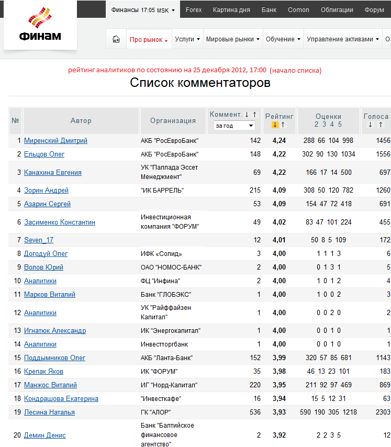Click the Рейтинг column header label
Viewport: 391px width, 447px height.
[280, 116]
